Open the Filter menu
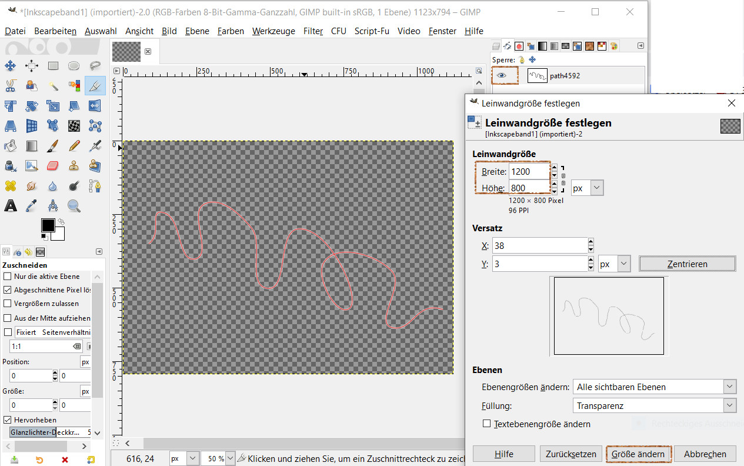 point(313,31)
